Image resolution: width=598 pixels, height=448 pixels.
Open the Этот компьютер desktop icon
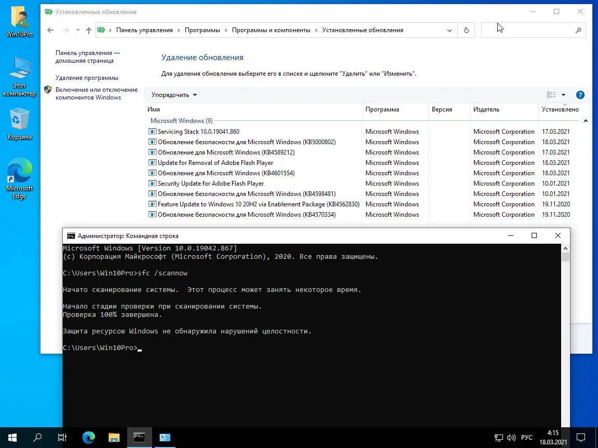19,77
